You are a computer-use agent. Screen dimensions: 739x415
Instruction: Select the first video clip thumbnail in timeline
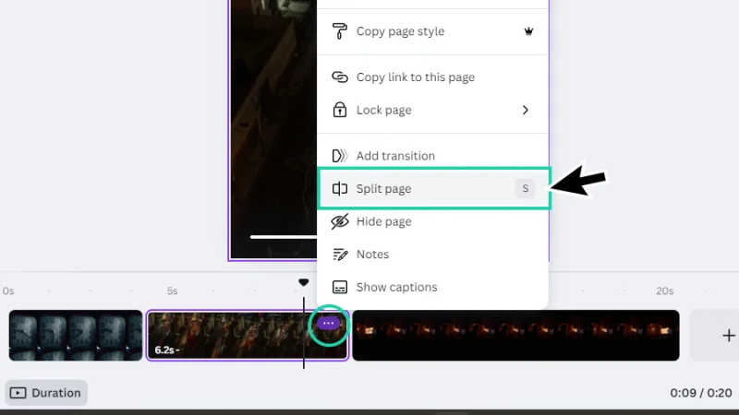tap(76, 336)
